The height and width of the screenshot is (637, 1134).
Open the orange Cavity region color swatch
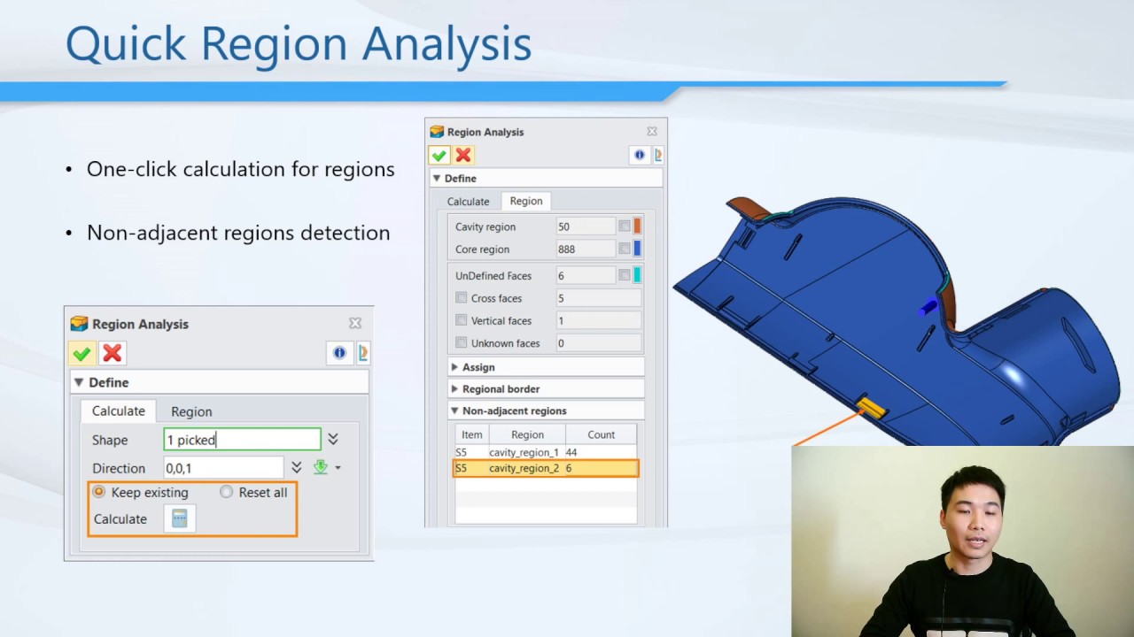[637, 226]
